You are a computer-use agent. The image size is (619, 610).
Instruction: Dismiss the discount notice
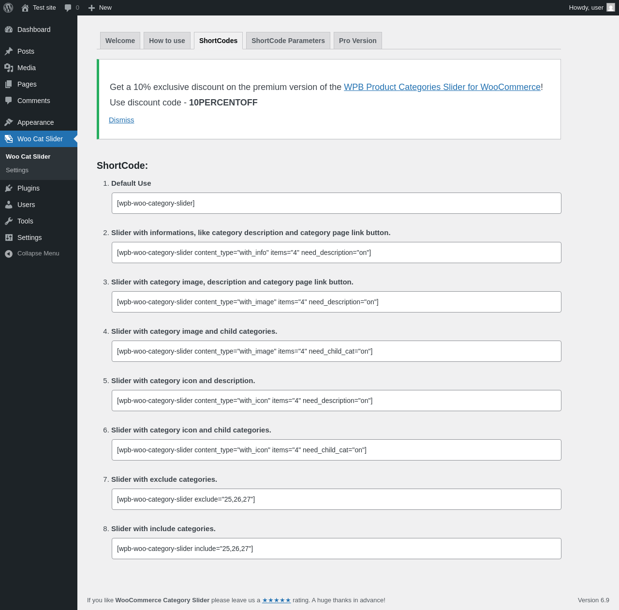point(121,120)
